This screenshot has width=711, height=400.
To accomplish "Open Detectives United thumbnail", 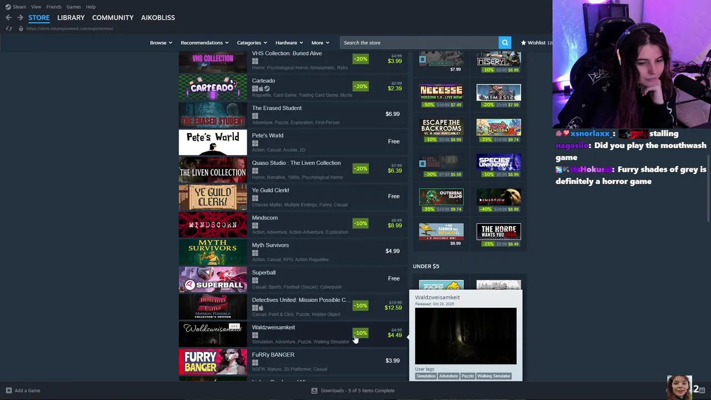I will point(213,307).
